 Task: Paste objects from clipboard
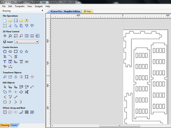click(21, 26)
